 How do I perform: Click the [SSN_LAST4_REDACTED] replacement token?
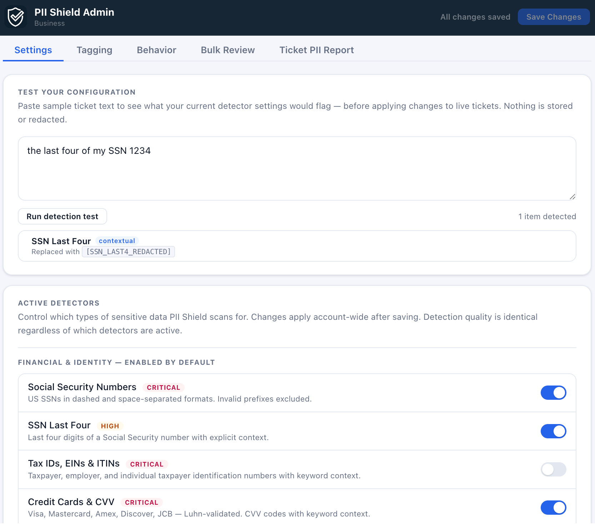pos(129,252)
